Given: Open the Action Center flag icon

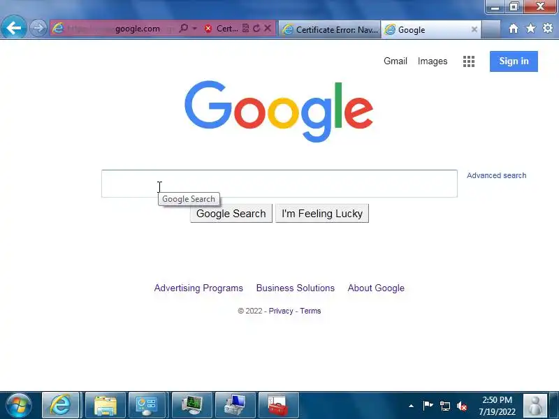Looking at the screenshot, I should pos(428,406).
